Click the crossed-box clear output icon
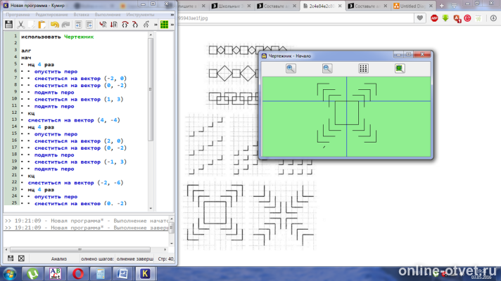 21,259
